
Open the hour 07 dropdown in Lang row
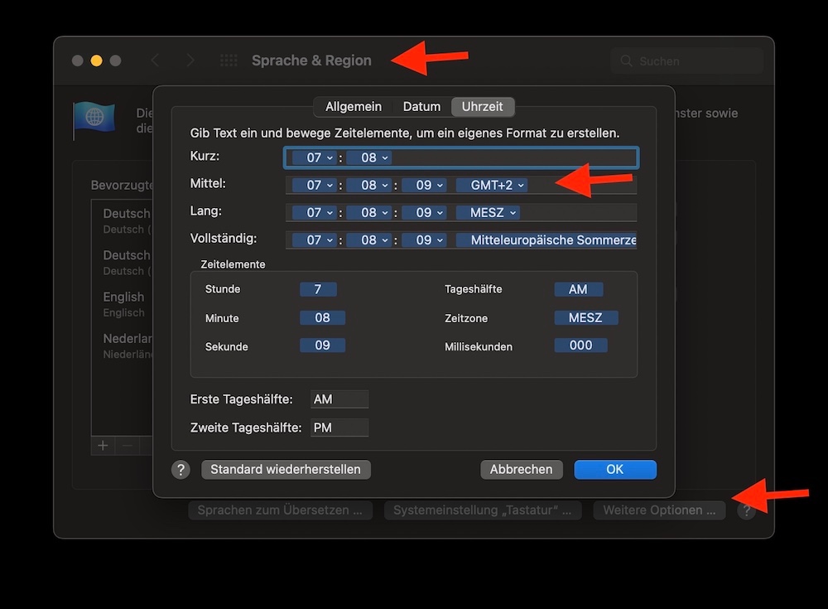(314, 212)
